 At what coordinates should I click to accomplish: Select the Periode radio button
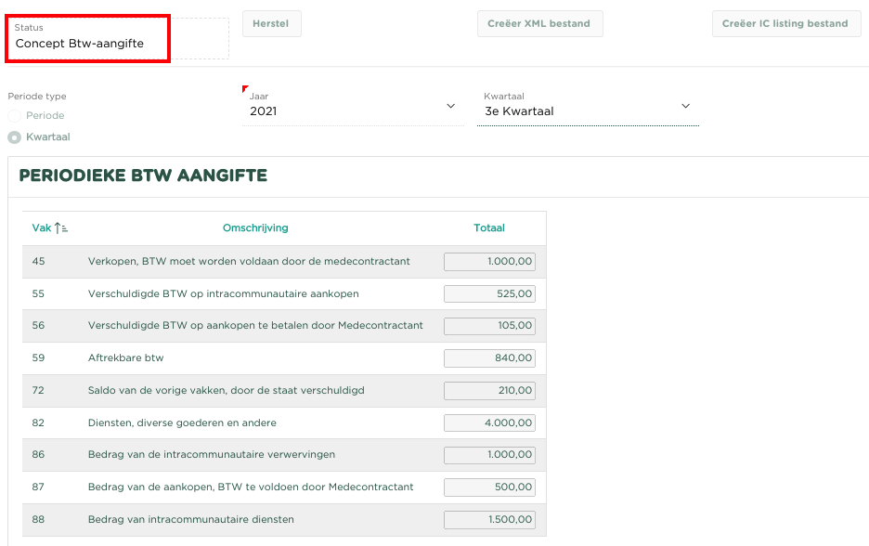point(15,116)
